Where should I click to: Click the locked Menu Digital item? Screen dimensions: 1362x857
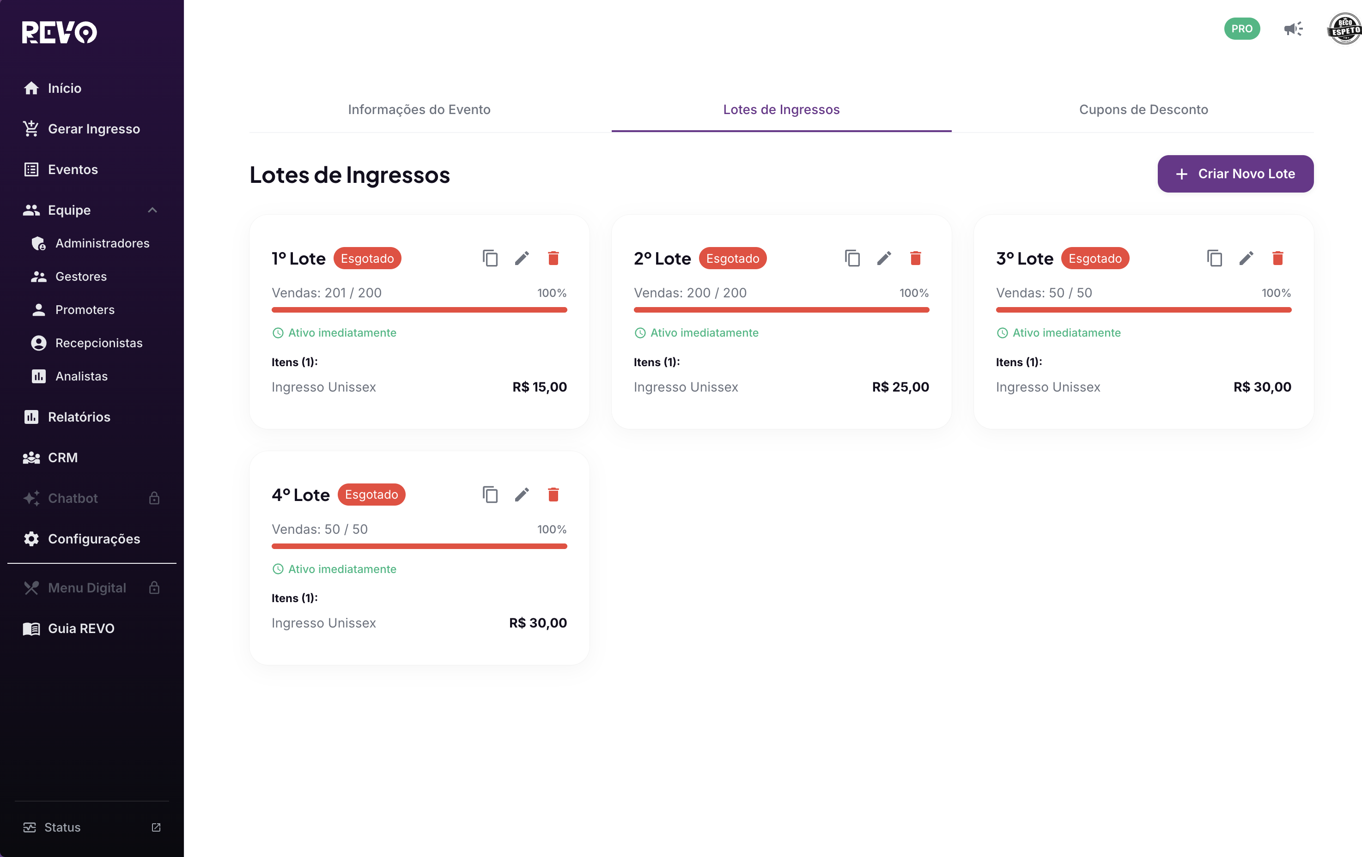tap(91, 588)
